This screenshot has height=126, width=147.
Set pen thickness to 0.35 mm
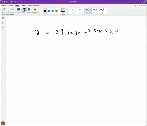point(81,11)
